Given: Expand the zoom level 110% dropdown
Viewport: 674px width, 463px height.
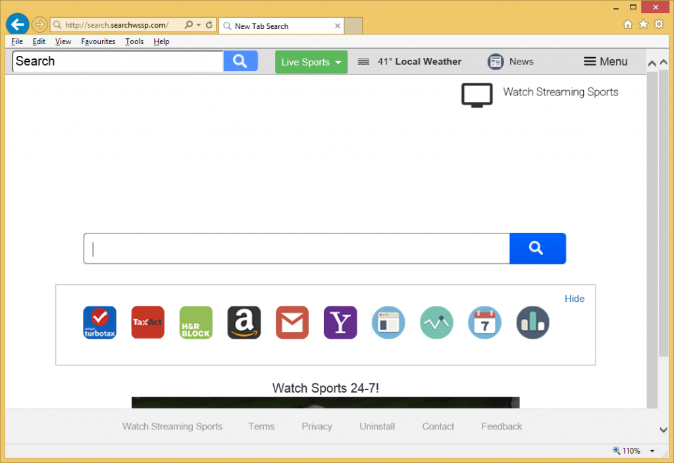Looking at the screenshot, I should pos(652,451).
